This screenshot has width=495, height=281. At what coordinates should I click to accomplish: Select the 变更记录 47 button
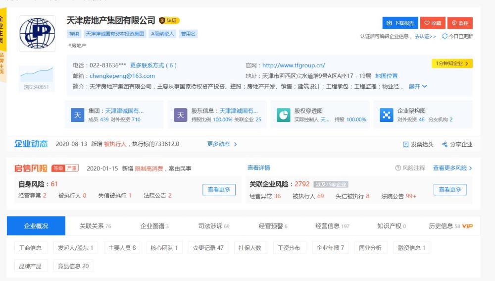(x=208, y=248)
